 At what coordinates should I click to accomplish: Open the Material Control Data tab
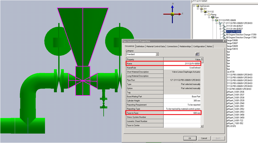pos(155,46)
